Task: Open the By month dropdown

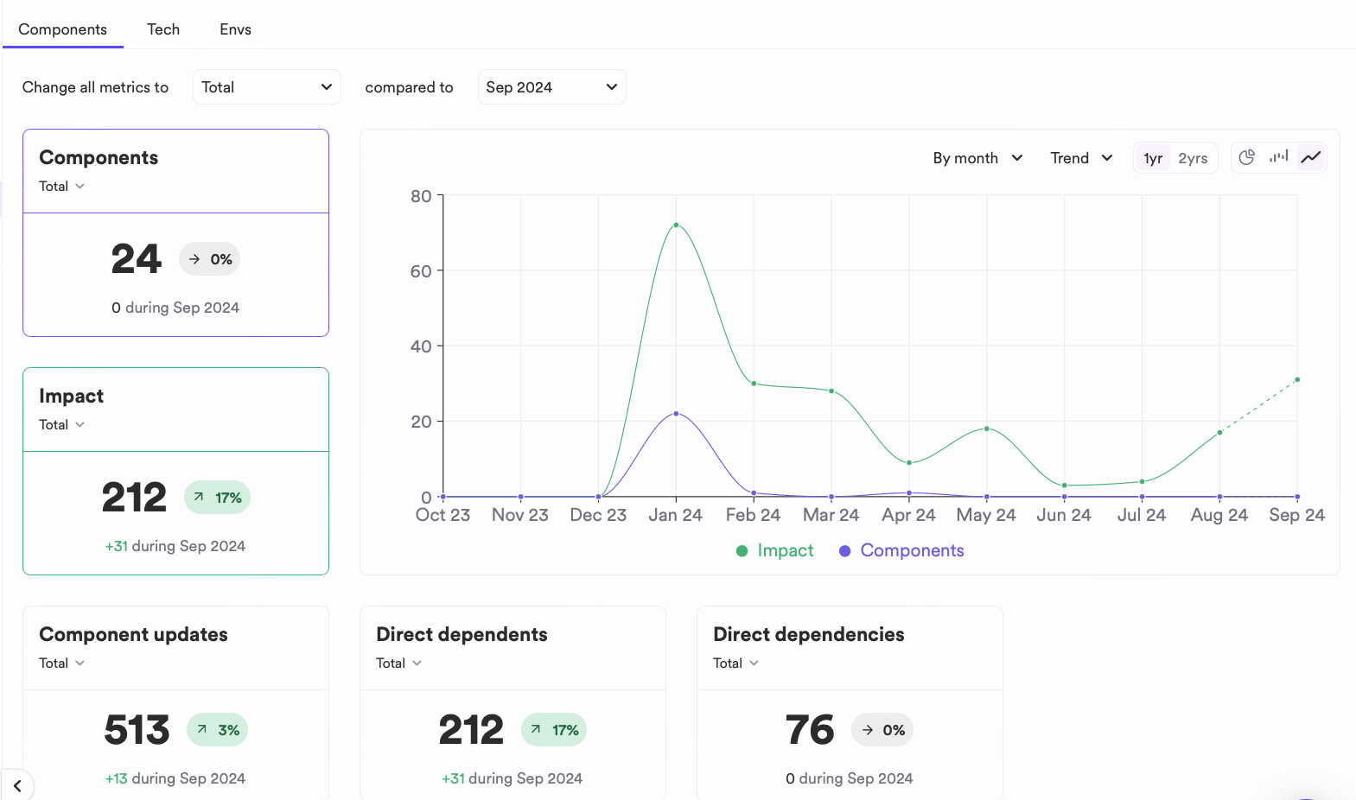Action: [977, 158]
